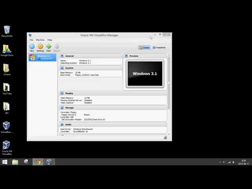Switch to the Details view
The height and width of the screenshot is (189, 252).
pos(145,48)
